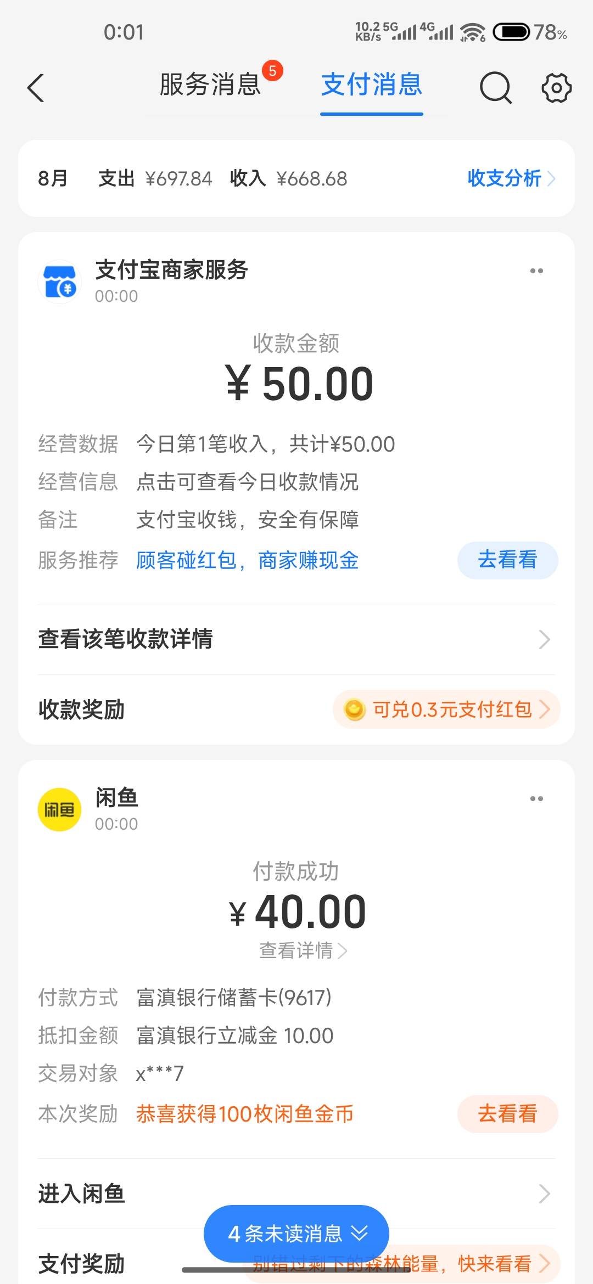Tap orange 去看看 button for 闲鱼金币
Image resolution: width=593 pixels, height=1284 pixels.
(507, 1114)
